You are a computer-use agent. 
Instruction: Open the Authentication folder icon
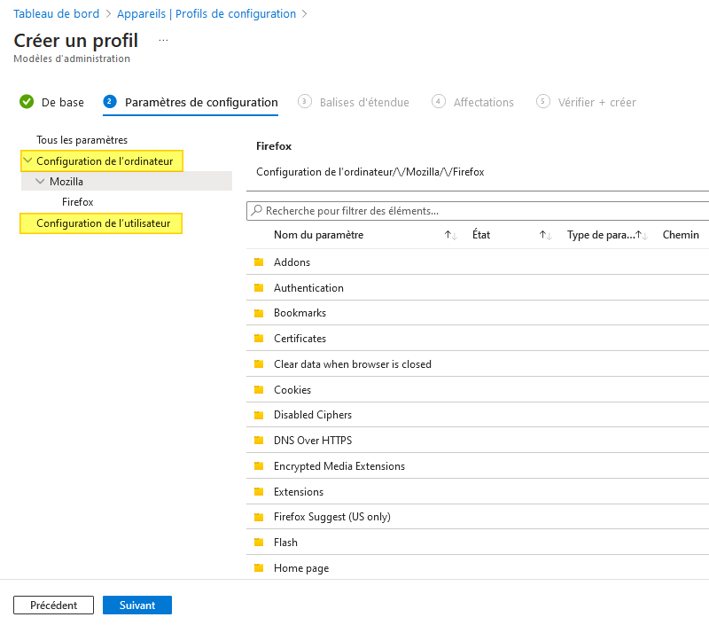click(258, 287)
